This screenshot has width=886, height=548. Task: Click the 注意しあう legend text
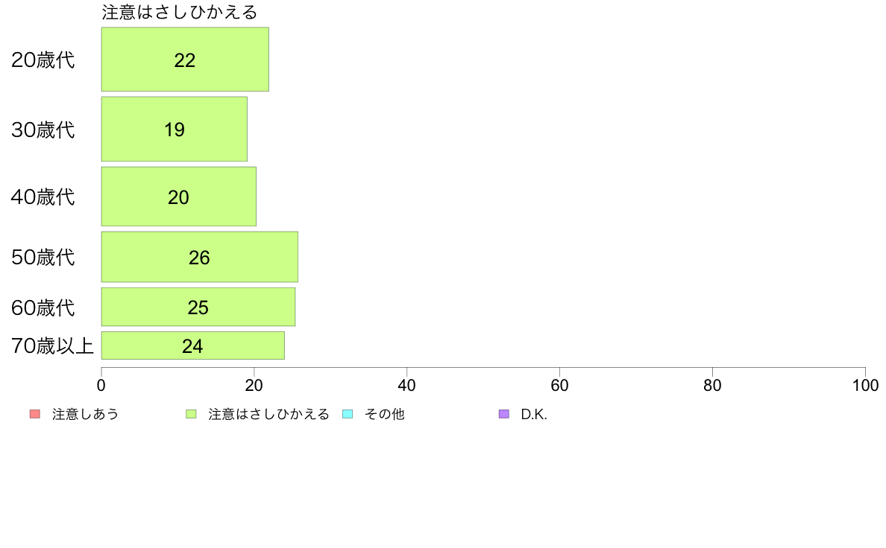coord(85,414)
